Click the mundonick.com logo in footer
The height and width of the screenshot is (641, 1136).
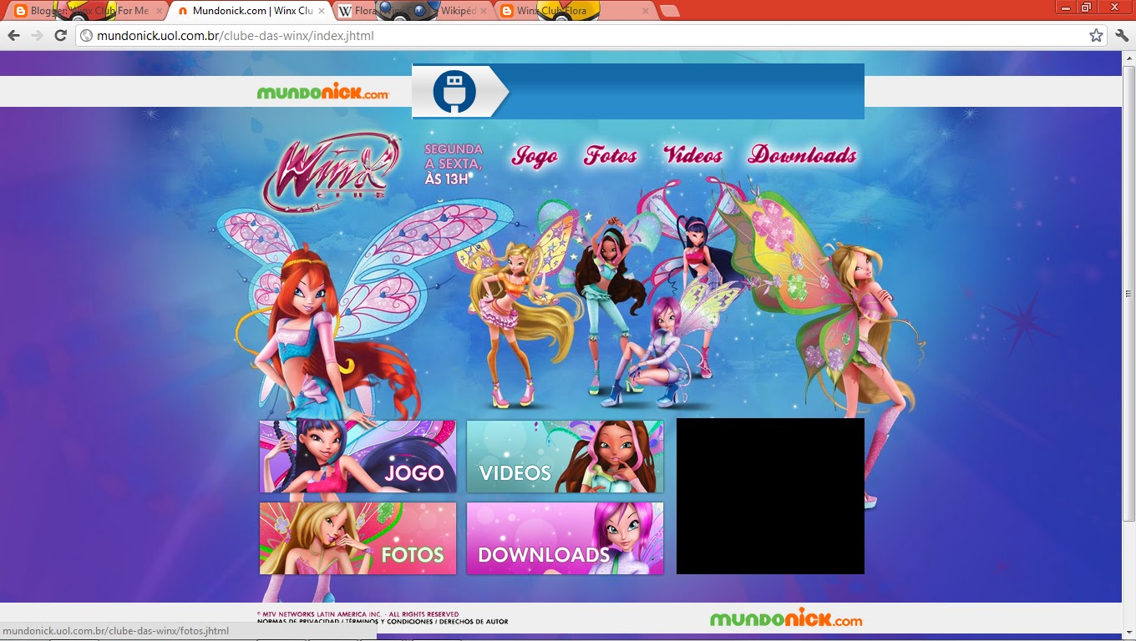click(x=786, y=618)
